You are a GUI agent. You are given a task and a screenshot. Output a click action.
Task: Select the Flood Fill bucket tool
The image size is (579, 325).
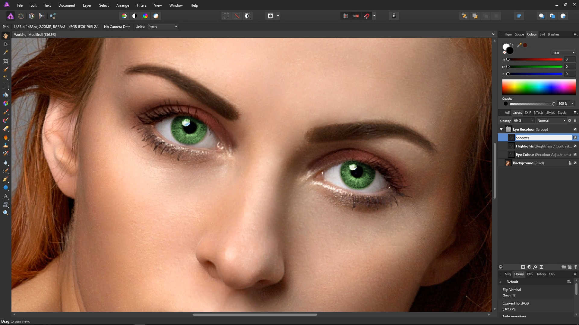pyautogui.click(x=6, y=95)
